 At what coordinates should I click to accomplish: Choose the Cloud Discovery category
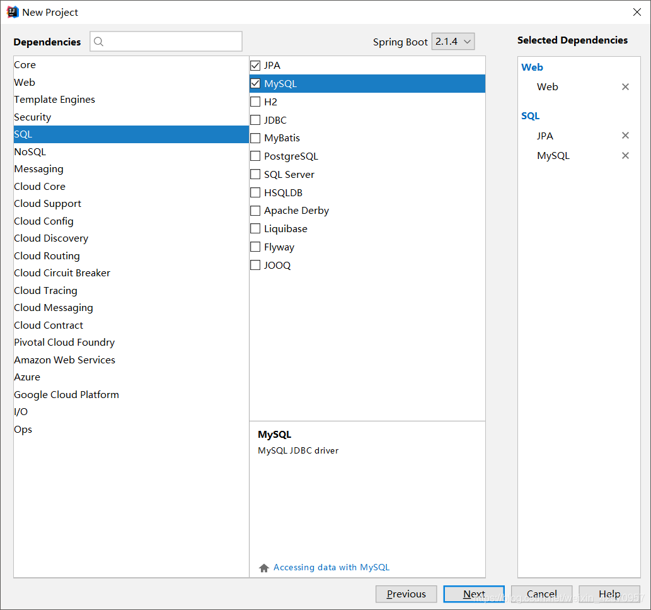click(131, 238)
